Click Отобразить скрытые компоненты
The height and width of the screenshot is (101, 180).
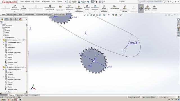click(79, 9)
